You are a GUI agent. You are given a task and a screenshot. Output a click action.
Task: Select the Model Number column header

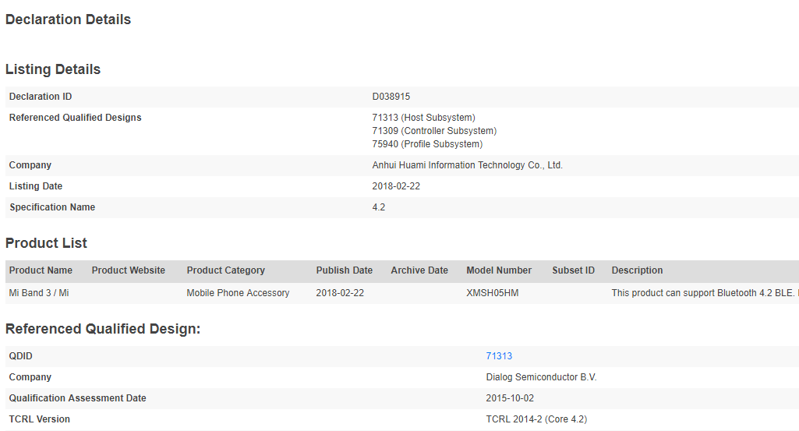pyautogui.click(x=499, y=270)
